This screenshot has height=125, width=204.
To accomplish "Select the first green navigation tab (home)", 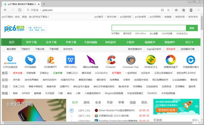I will coord(12,42).
